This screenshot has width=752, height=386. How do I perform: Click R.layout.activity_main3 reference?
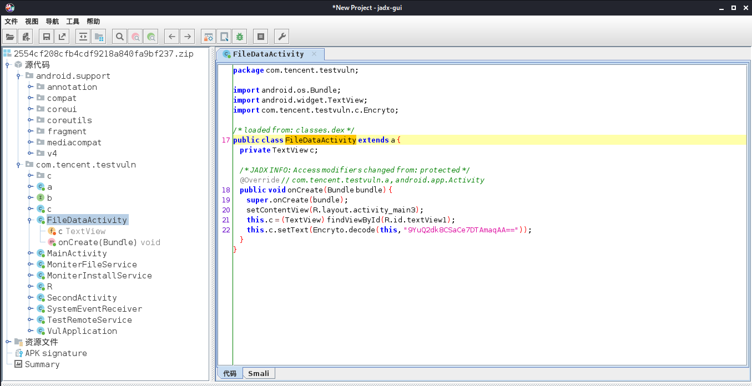[x=367, y=210]
